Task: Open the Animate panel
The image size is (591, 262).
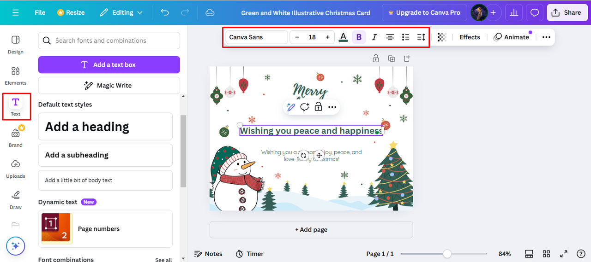Action: pyautogui.click(x=511, y=37)
